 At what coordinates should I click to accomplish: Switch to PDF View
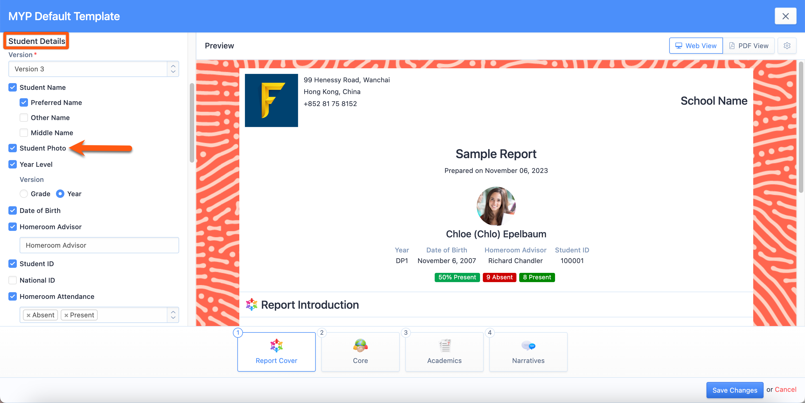[x=748, y=46]
